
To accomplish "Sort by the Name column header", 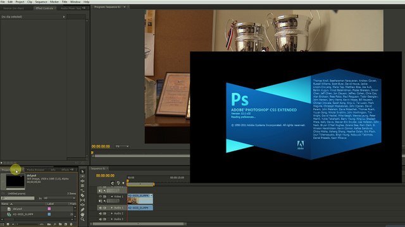I will [5, 204].
